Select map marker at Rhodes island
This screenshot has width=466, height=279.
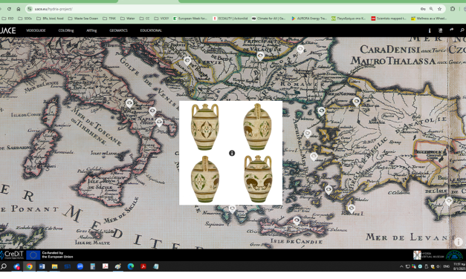[x=352, y=209]
